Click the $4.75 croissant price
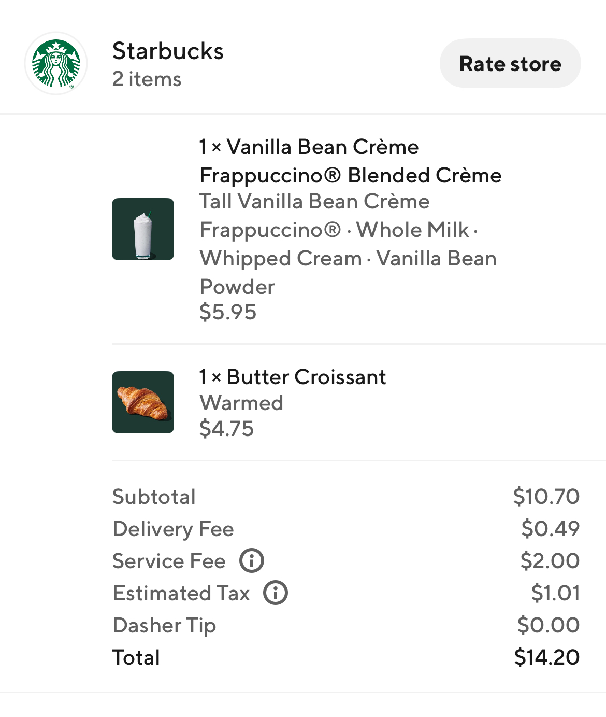606x717 pixels. pyautogui.click(x=226, y=429)
